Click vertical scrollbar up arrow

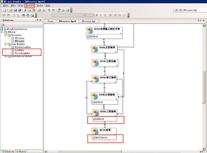[204, 25]
